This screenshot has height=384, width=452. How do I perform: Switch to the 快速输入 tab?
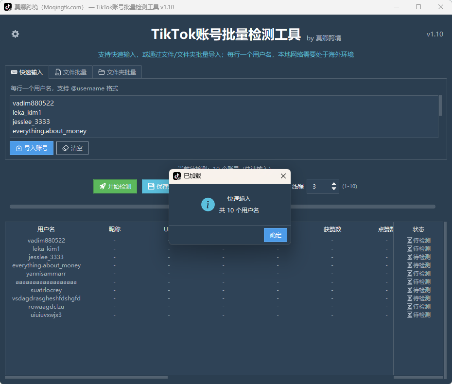point(27,72)
